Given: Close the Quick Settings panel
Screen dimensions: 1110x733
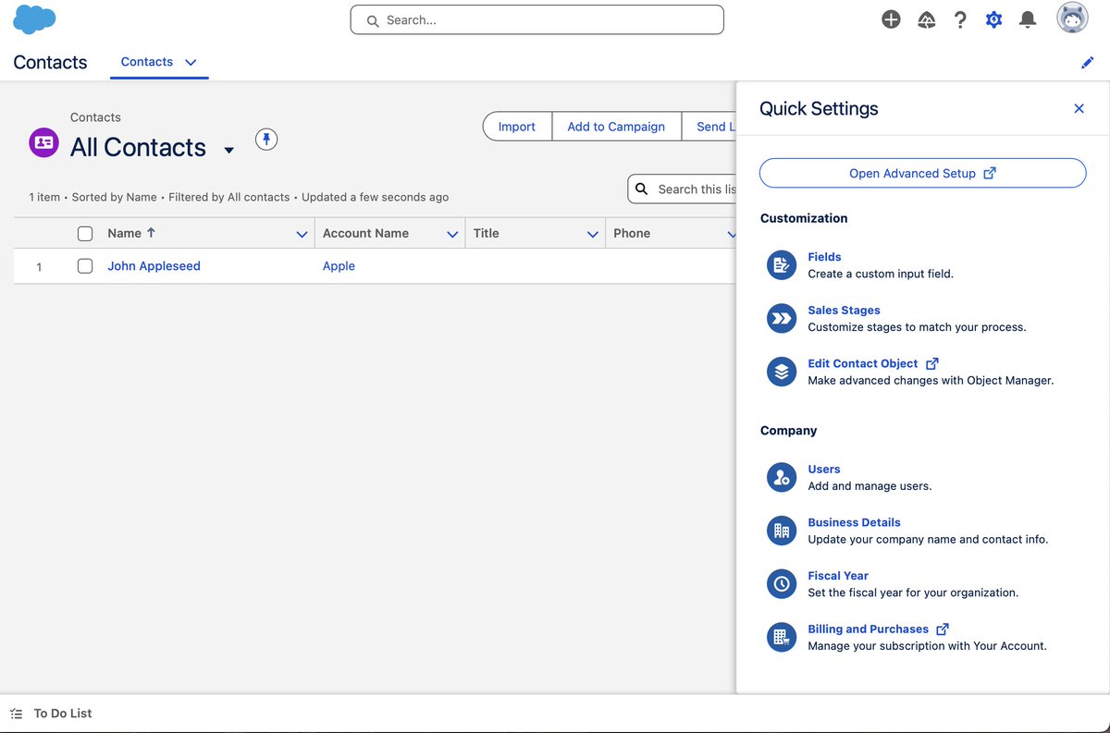Looking at the screenshot, I should coord(1079,108).
